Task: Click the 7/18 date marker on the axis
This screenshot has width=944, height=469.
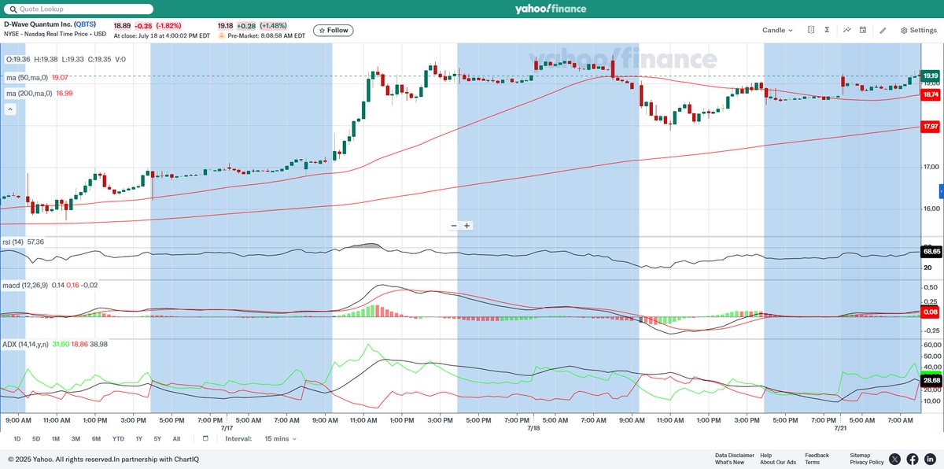Action: tap(533, 427)
